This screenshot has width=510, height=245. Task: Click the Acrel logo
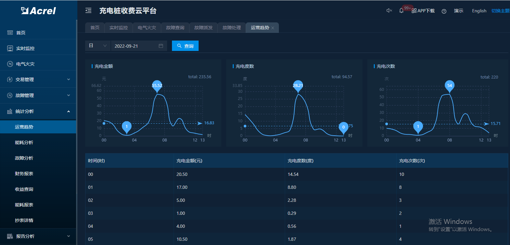click(38, 11)
